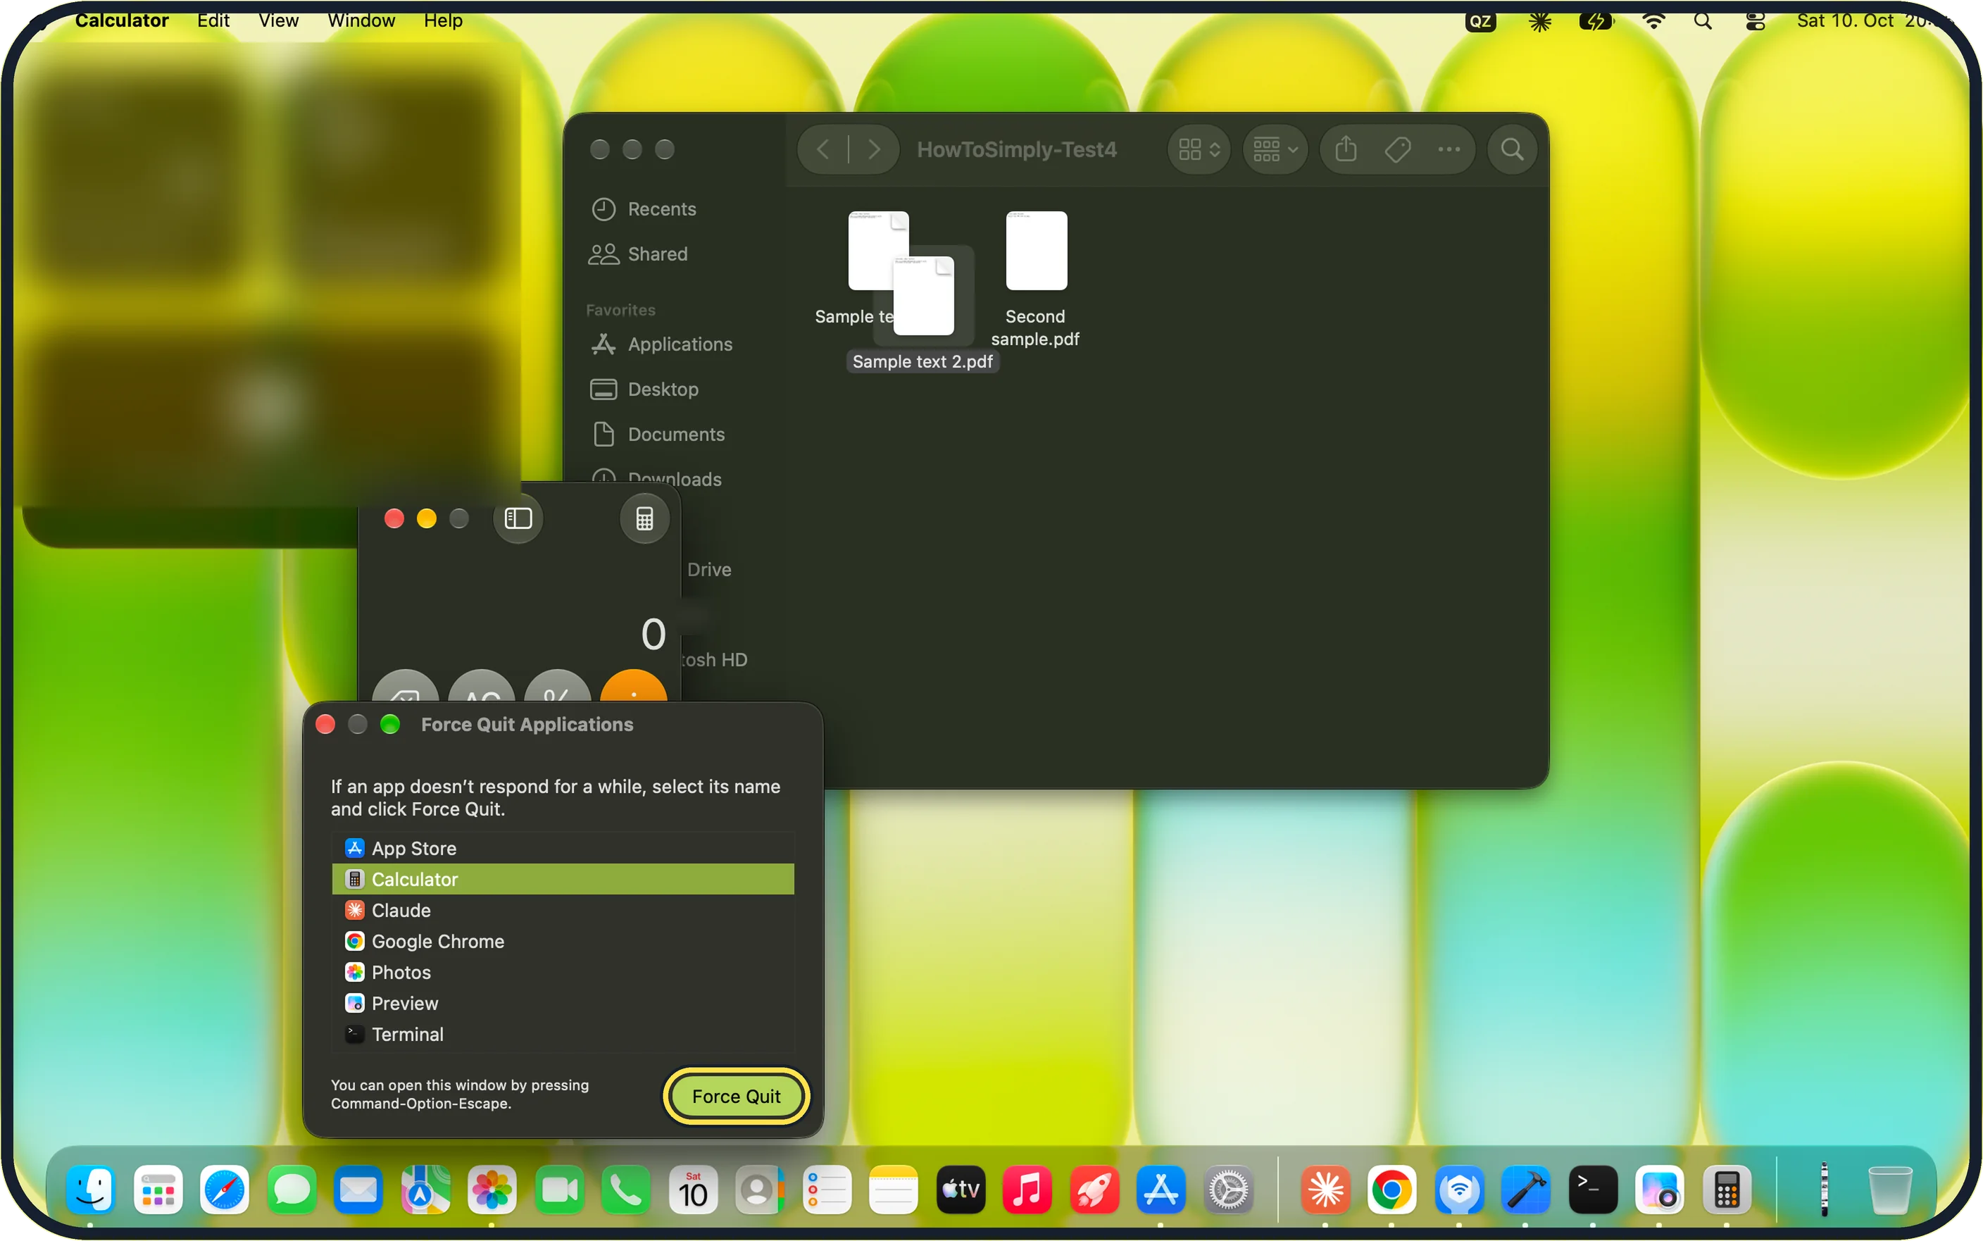Open Trash in the Dock

click(1889, 1190)
